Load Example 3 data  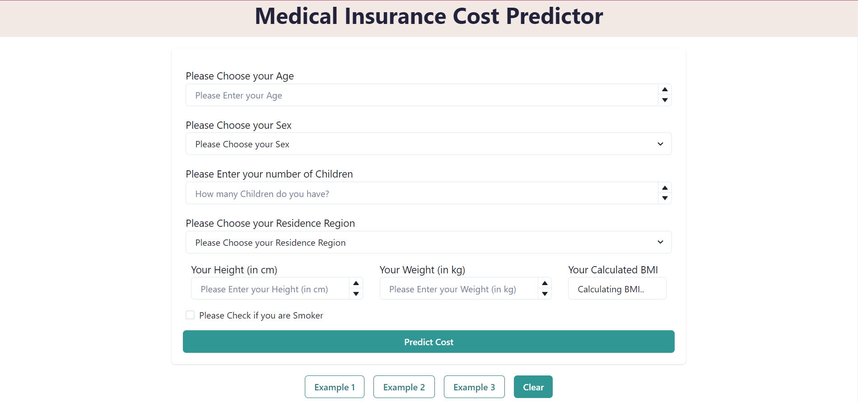click(x=474, y=387)
